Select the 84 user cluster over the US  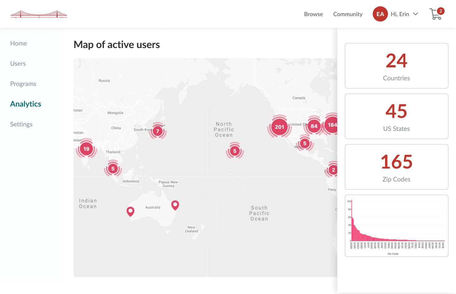pos(313,126)
